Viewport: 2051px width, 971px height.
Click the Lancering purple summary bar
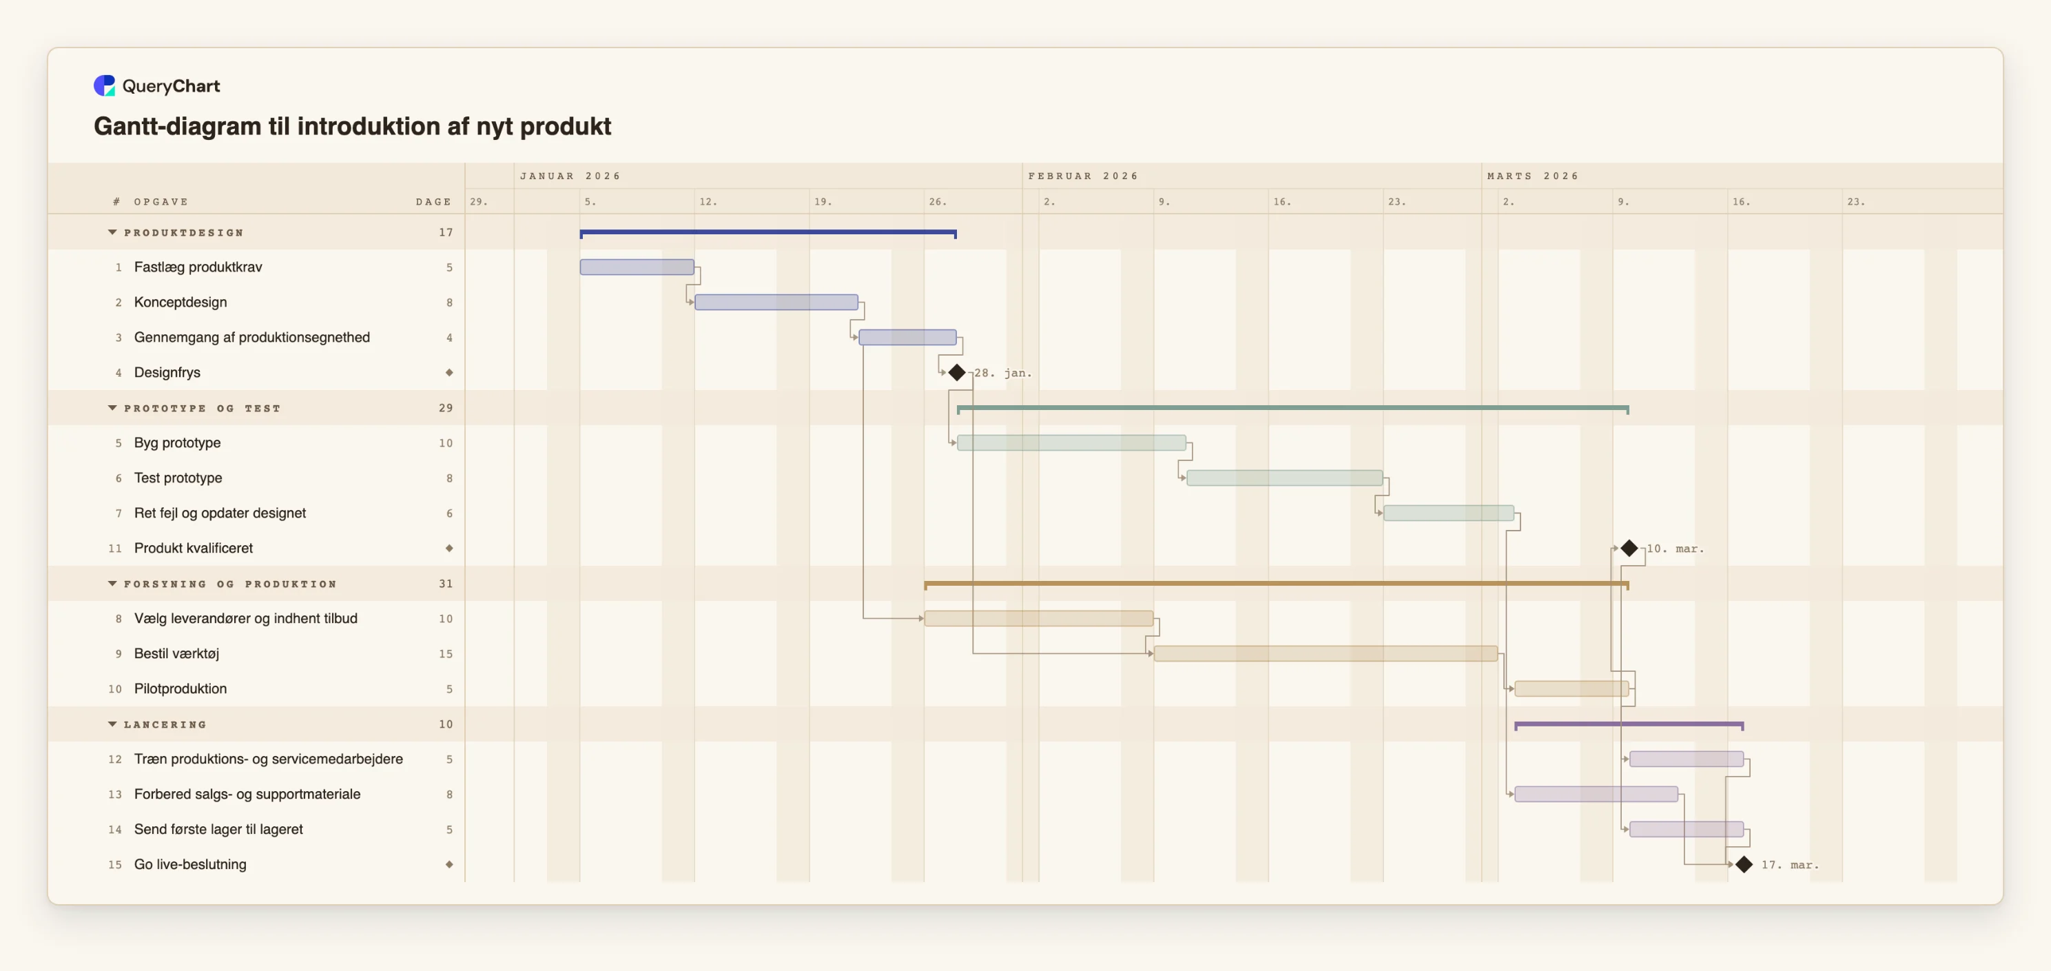pos(1629,725)
